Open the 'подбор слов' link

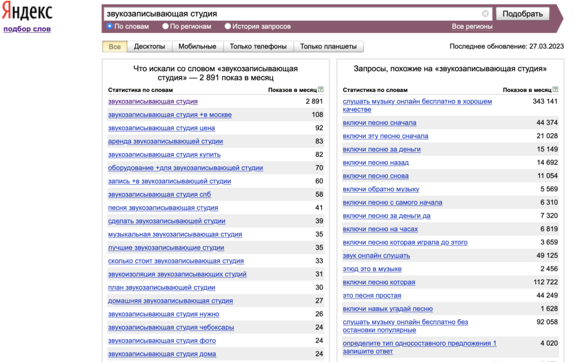(x=27, y=29)
